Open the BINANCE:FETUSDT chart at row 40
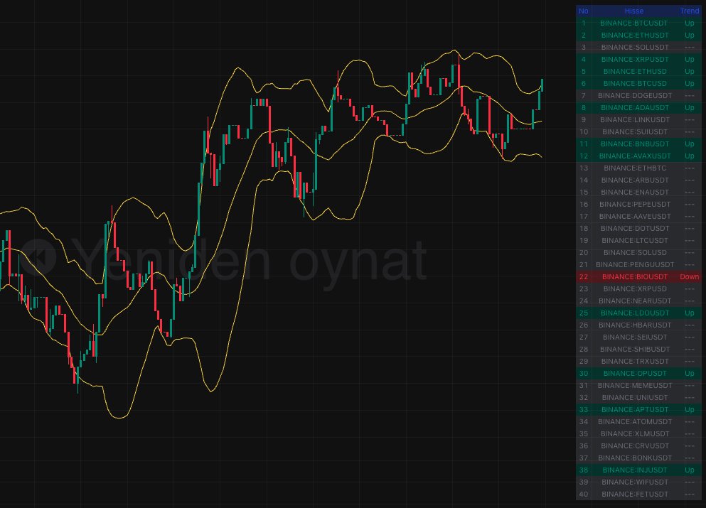 click(633, 494)
